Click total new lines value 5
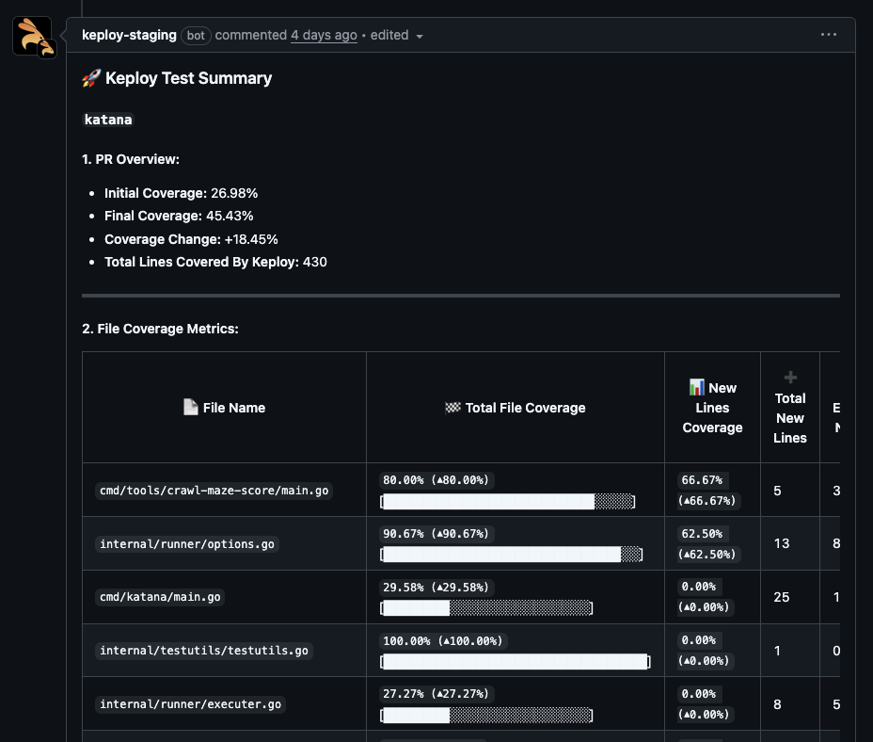This screenshot has height=742, width=873. (x=777, y=491)
